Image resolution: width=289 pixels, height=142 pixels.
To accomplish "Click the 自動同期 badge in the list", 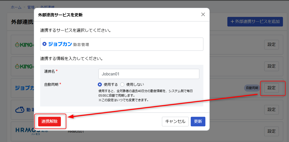I will point(252,88).
